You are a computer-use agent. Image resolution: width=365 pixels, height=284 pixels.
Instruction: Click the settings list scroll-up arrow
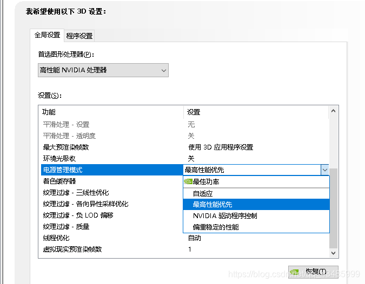pyautogui.click(x=333, y=111)
